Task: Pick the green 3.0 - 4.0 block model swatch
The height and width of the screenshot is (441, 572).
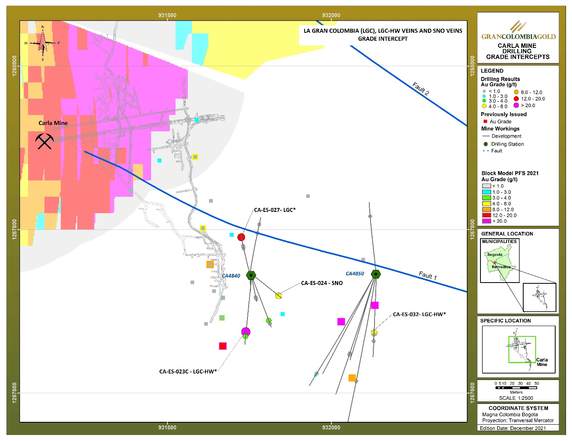Action: point(486,198)
